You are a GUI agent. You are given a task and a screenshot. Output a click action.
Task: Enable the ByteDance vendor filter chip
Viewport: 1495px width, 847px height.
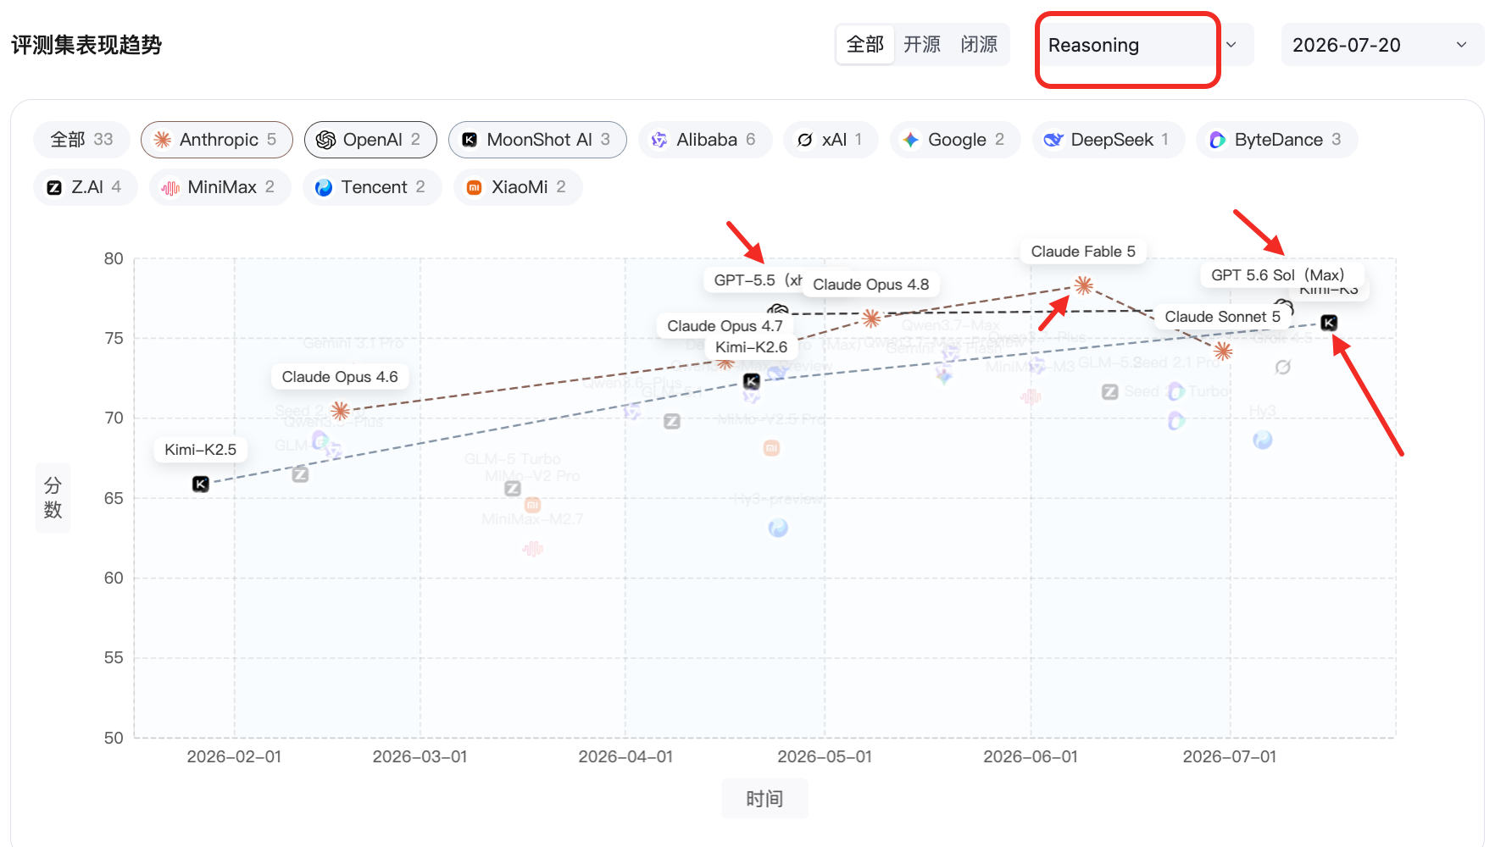click(x=1277, y=140)
